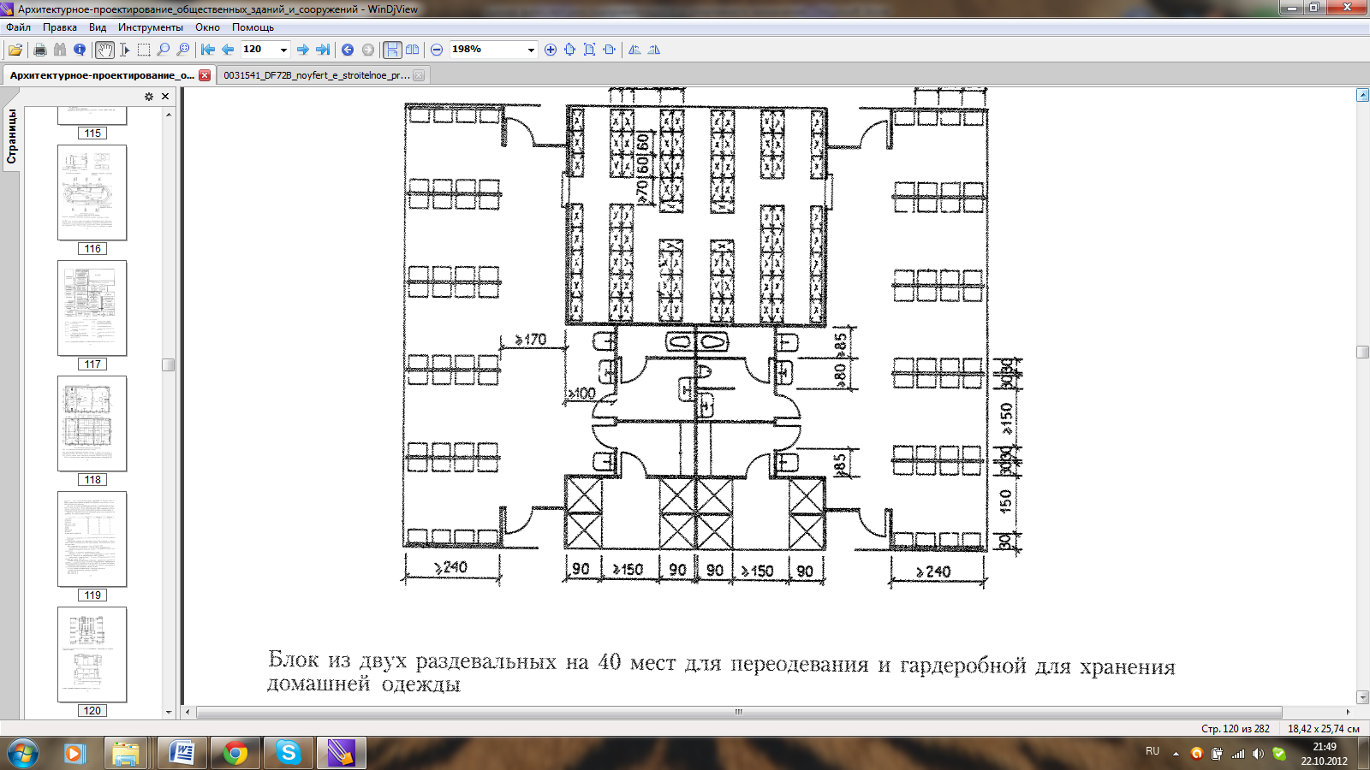Zoom out with the minus button
The height and width of the screenshot is (770, 1370).
437,50
